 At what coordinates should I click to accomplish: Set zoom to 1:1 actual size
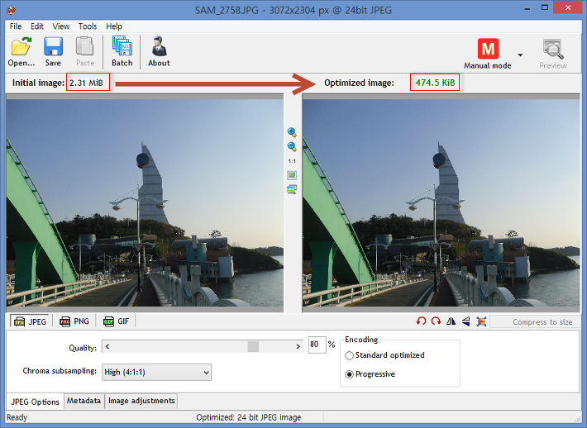(x=292, y=161)
